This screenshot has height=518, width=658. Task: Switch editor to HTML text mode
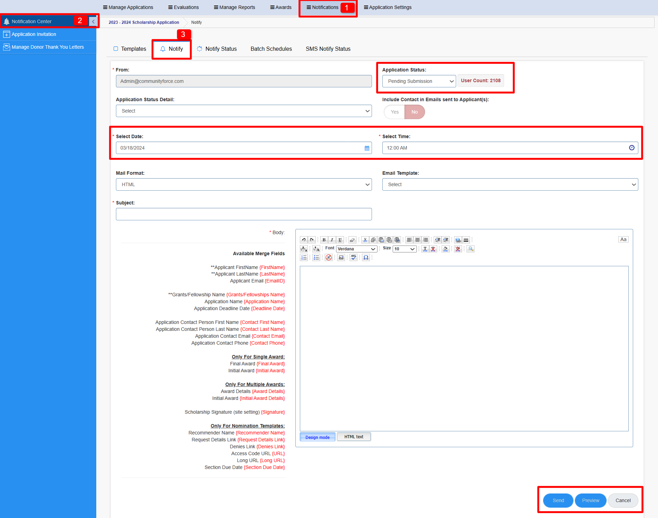[354, 437]
